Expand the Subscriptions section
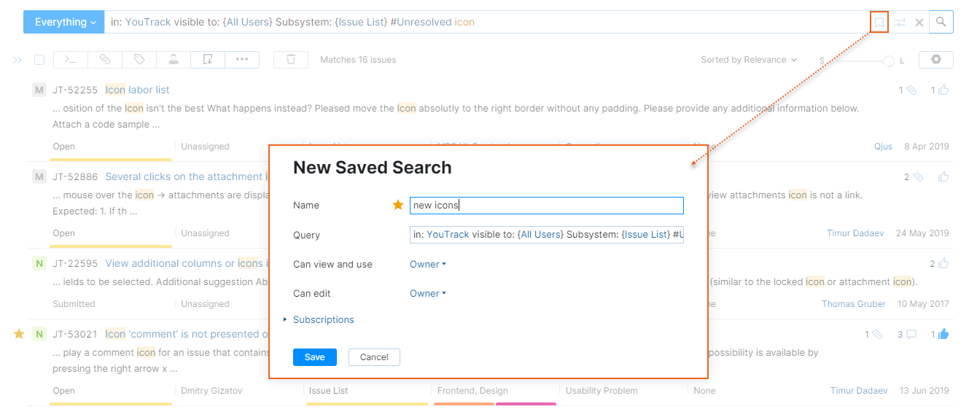 [323, 320]
